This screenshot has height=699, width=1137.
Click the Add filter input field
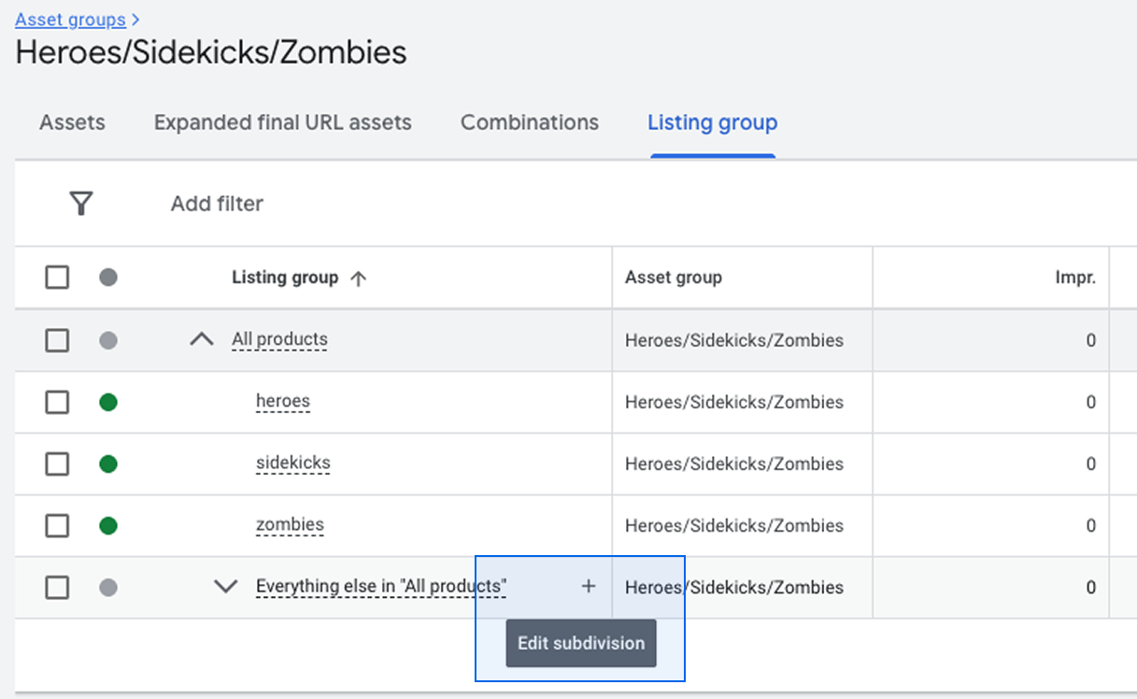pos(217,204)
